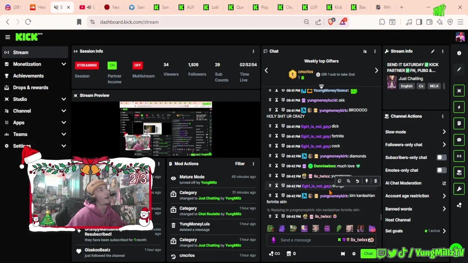Timeout user on the fortnite message

coord(277,136)
